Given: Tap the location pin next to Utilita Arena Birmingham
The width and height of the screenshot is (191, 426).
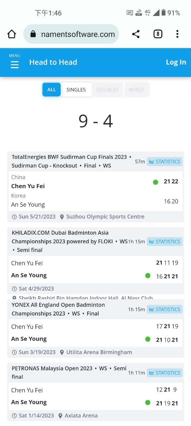Looking at the screenshot, I should 62,352.
